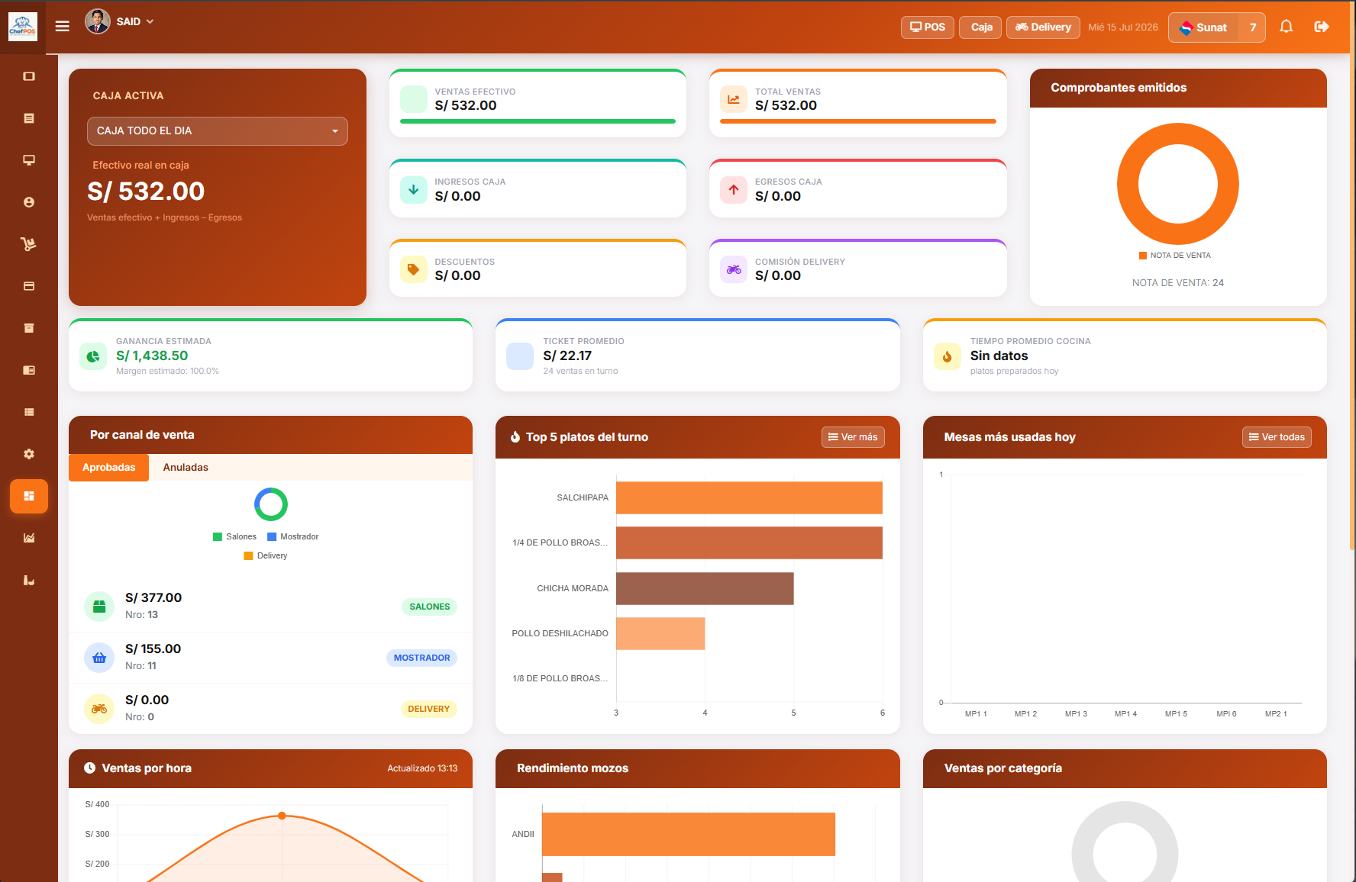
Task: Click the peak point on Ventas por hora
Action: click(282, 816)
